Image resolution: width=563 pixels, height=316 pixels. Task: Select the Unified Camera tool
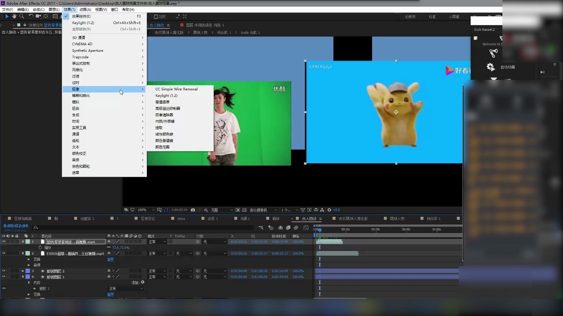(38, 16)
